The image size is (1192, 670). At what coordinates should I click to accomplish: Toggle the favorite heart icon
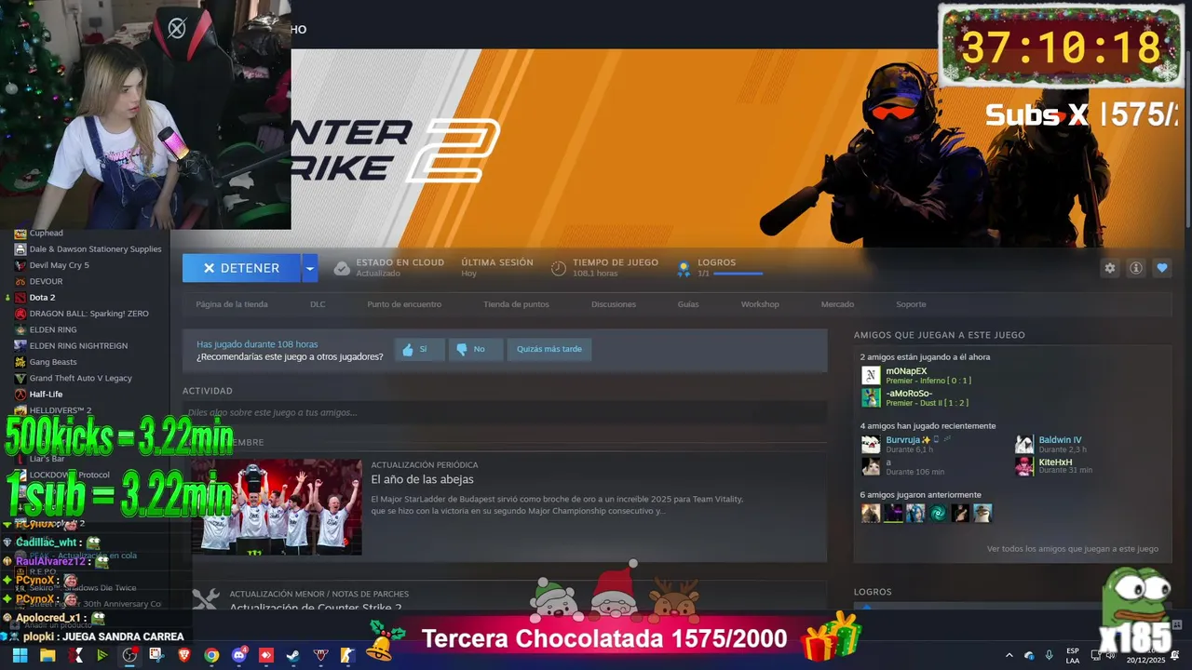point(1161,268)
